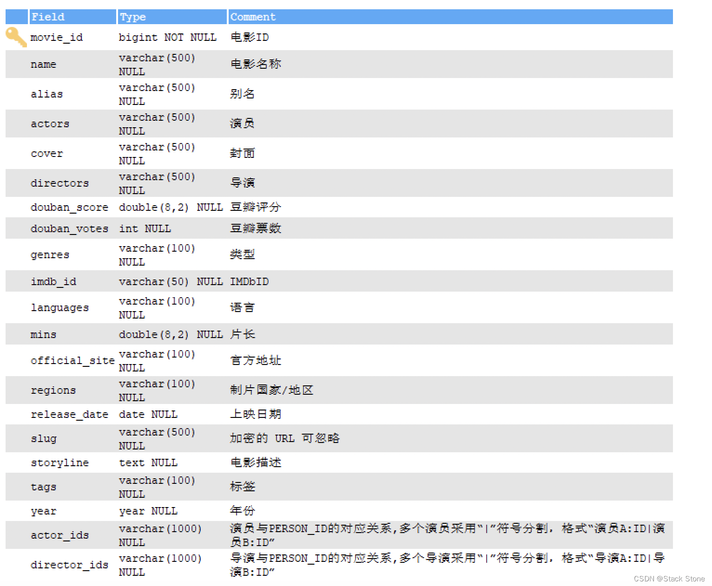The height and width of the screenshot is (586, 712).
Task: Click the mins field cell
Action: [x=43, y=335]
